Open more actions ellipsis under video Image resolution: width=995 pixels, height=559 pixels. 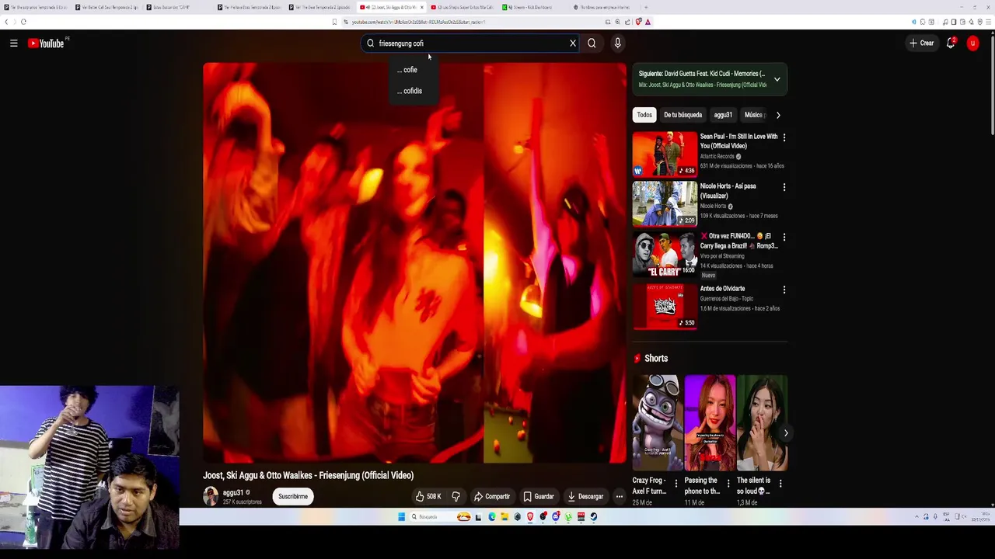click(x=620, y=497)
